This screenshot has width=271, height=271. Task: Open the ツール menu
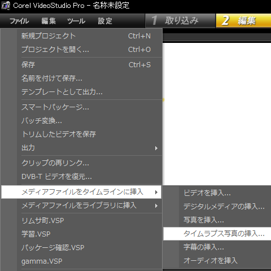click(76, 21)
